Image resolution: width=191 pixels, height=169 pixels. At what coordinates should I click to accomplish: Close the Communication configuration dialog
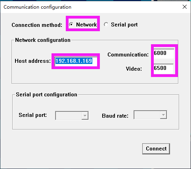(x=185, y=7)
